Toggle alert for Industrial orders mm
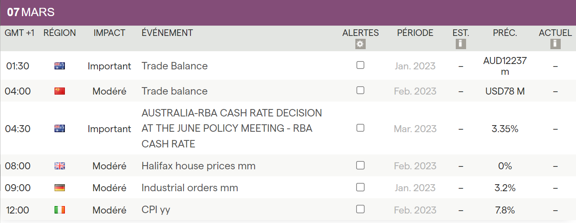The height and width of the screenshot is (223, 576). coord(360,187)
